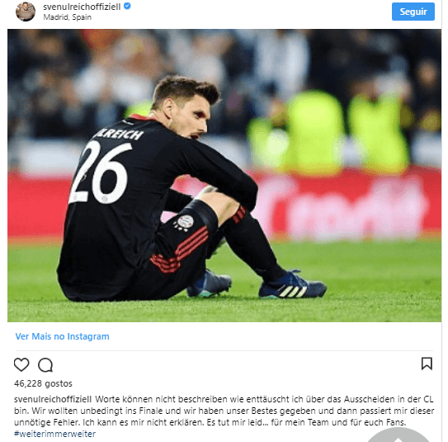The image size is (448, 442).
Task: Open comments via the speech bubble icon
Action: pos(45,365)
